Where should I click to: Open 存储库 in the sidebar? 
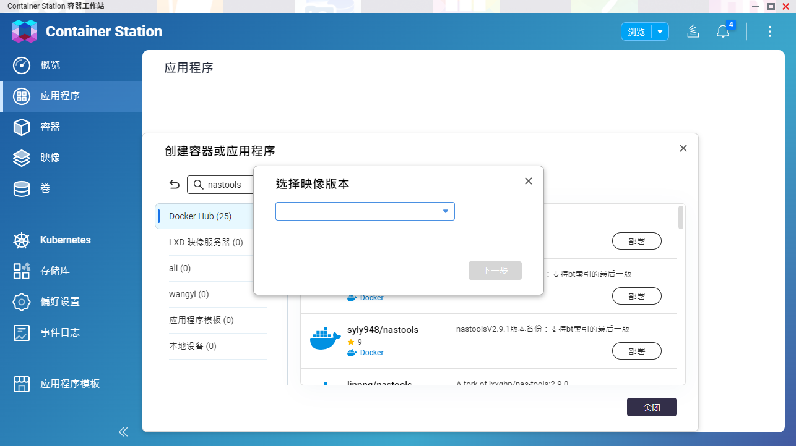point(71,271)
